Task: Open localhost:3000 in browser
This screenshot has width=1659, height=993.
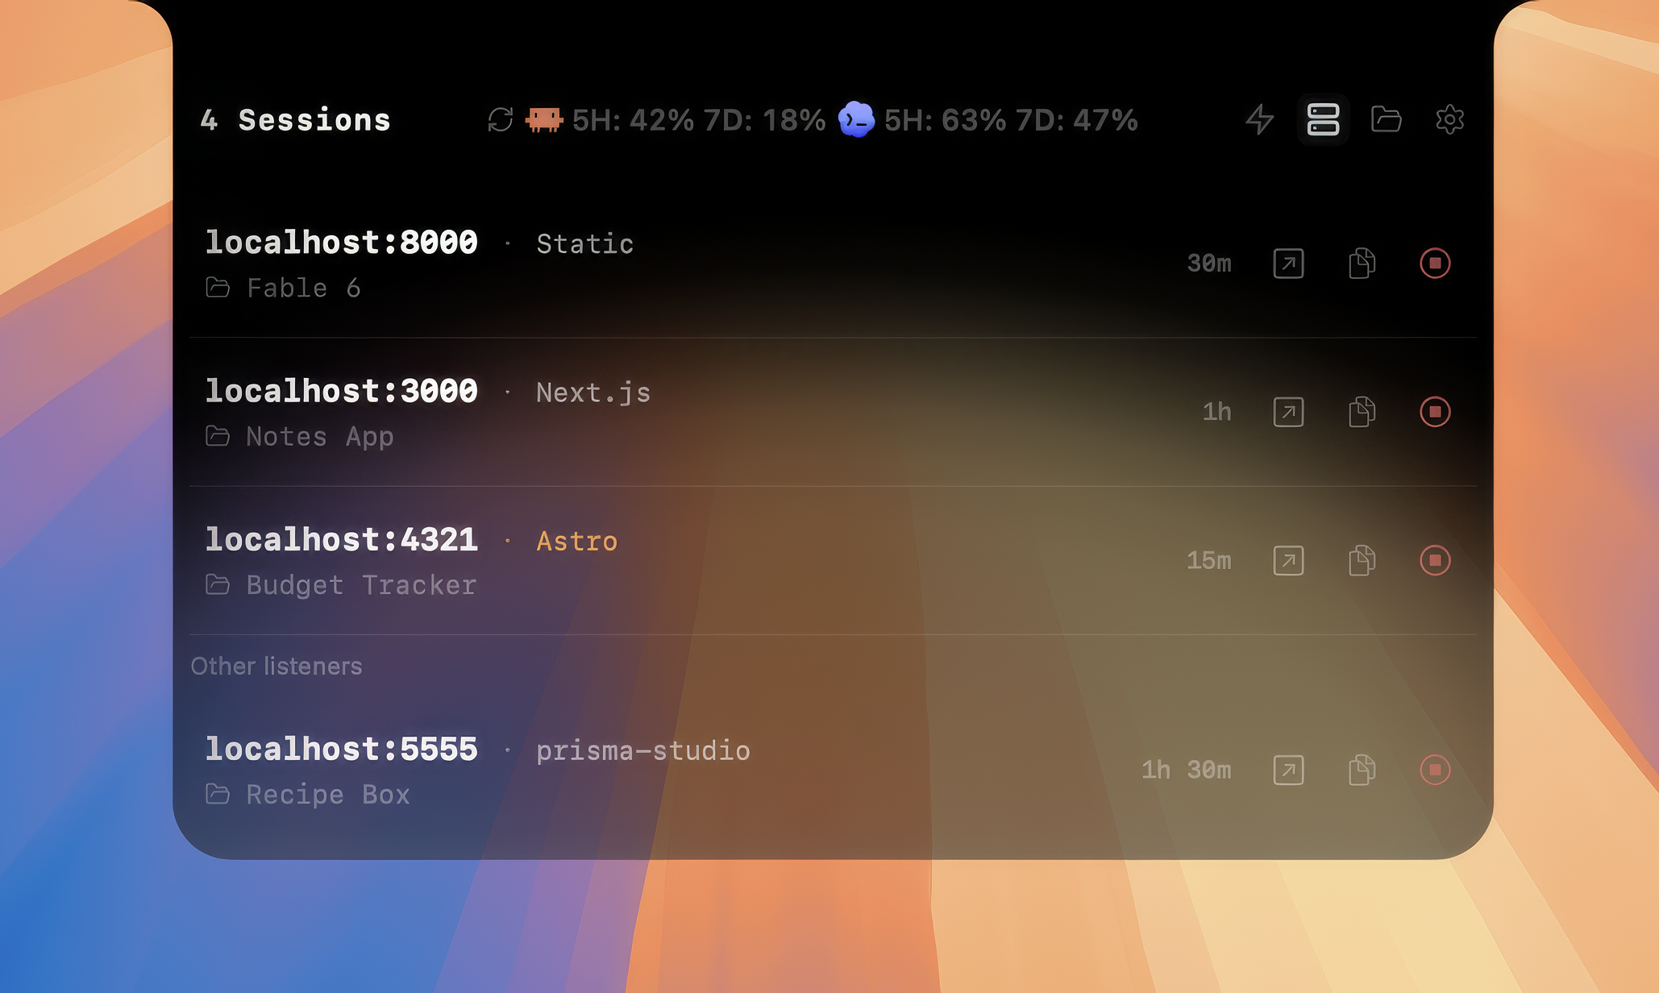Action: [1288, 412]
